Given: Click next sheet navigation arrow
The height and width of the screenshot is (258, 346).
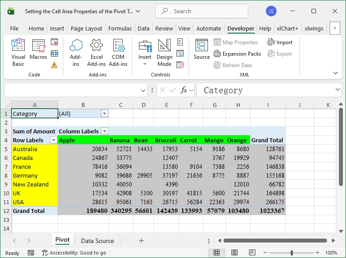Looking at the screenshot, I should point(29,241).
